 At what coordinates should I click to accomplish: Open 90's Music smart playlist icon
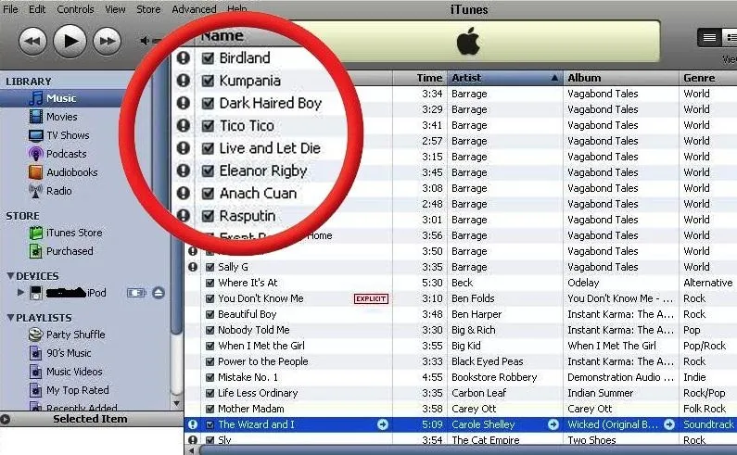coord(36,353)
